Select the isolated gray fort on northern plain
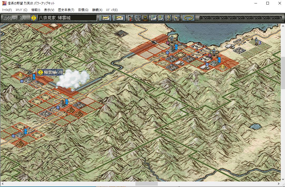285x187 pixels. [x=122, y=33]
